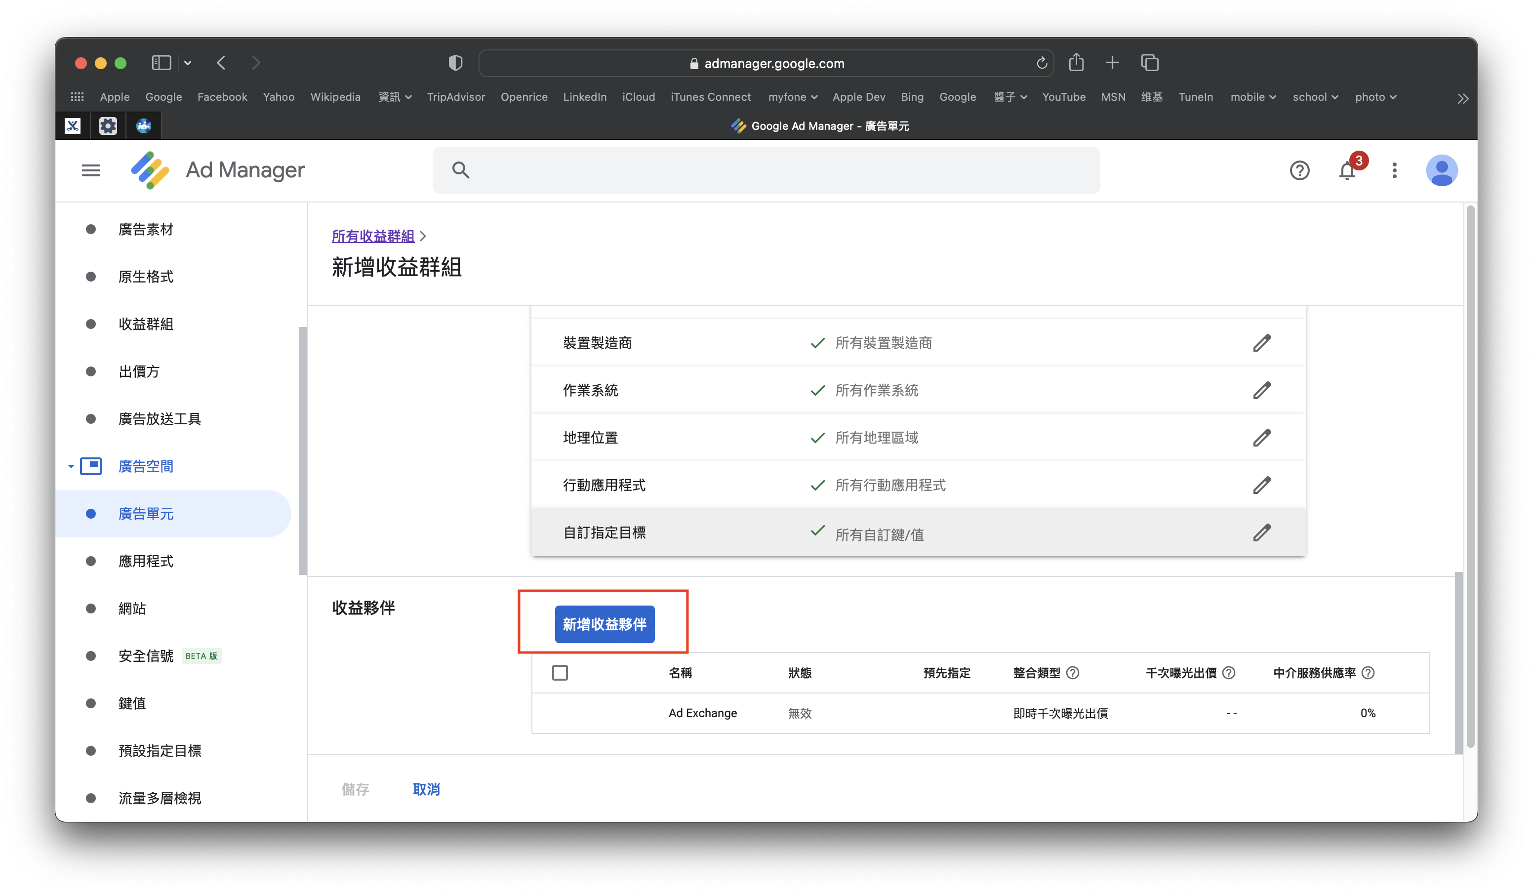Open the user account avatar
The width and height of the screenshot is (1533, 895).
click(x=1441, y=170)
